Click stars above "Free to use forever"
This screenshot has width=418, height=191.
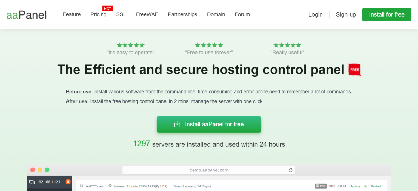coord(209,45)
